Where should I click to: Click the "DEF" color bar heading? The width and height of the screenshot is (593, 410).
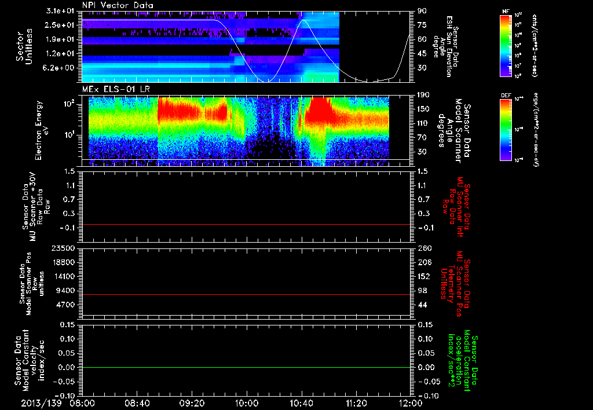tap(506, 96)
